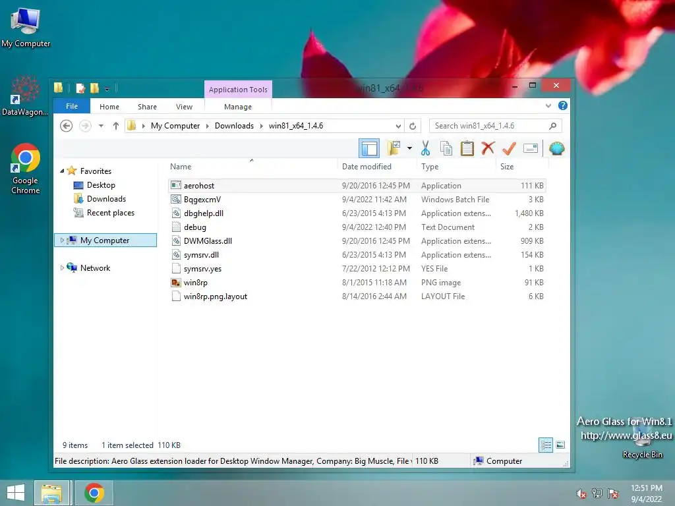Open the recent locations dropdown arrow
This screenshot has width=675, height=506.
click(101, 126)
